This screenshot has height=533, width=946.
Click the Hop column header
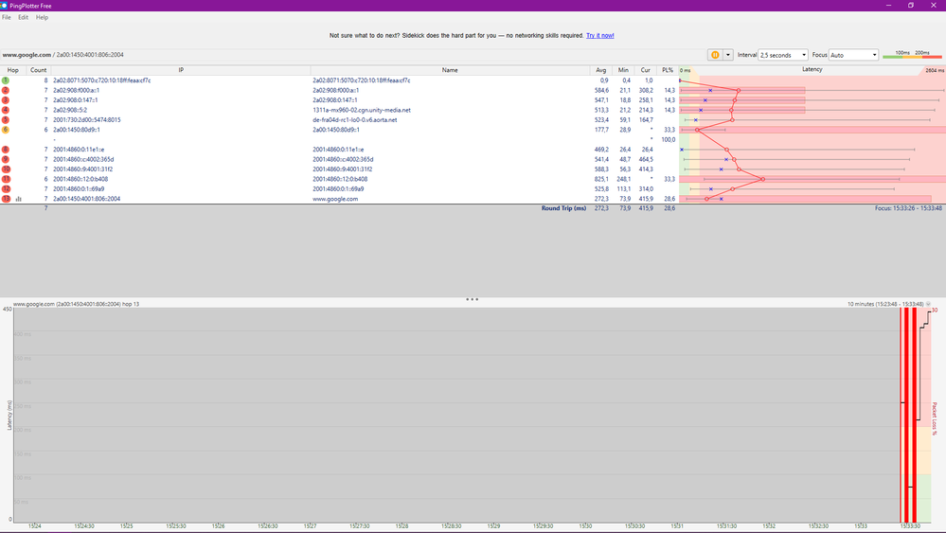point(12,70)
